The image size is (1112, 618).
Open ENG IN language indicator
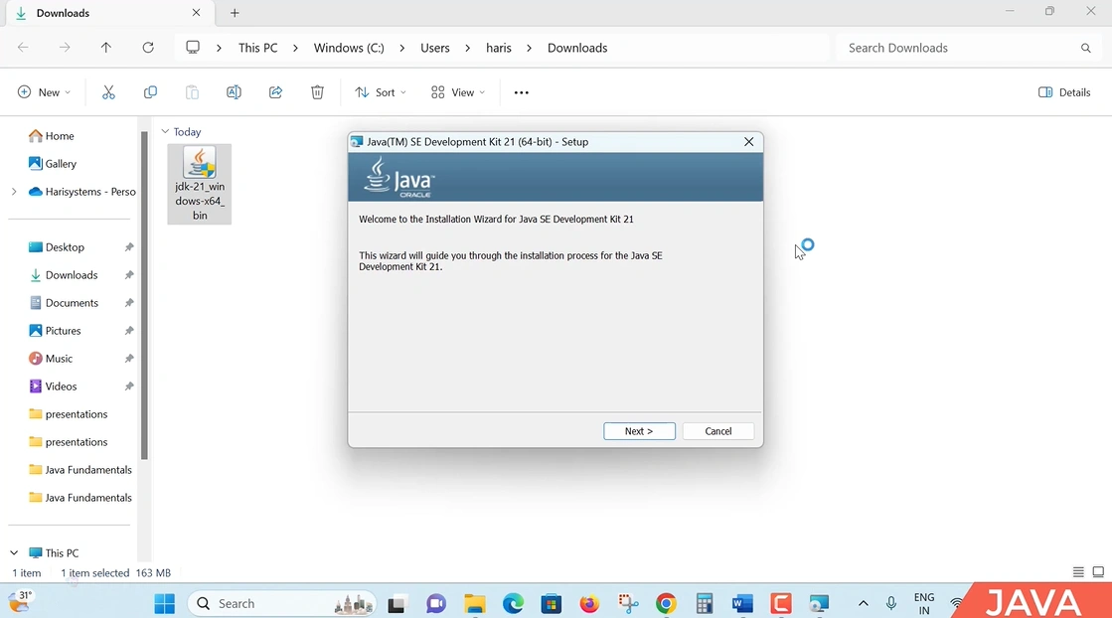[x=924, y=604]
